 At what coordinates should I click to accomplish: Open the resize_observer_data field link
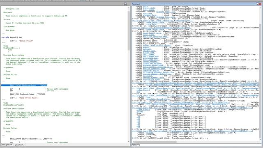[x=155, y=69]
